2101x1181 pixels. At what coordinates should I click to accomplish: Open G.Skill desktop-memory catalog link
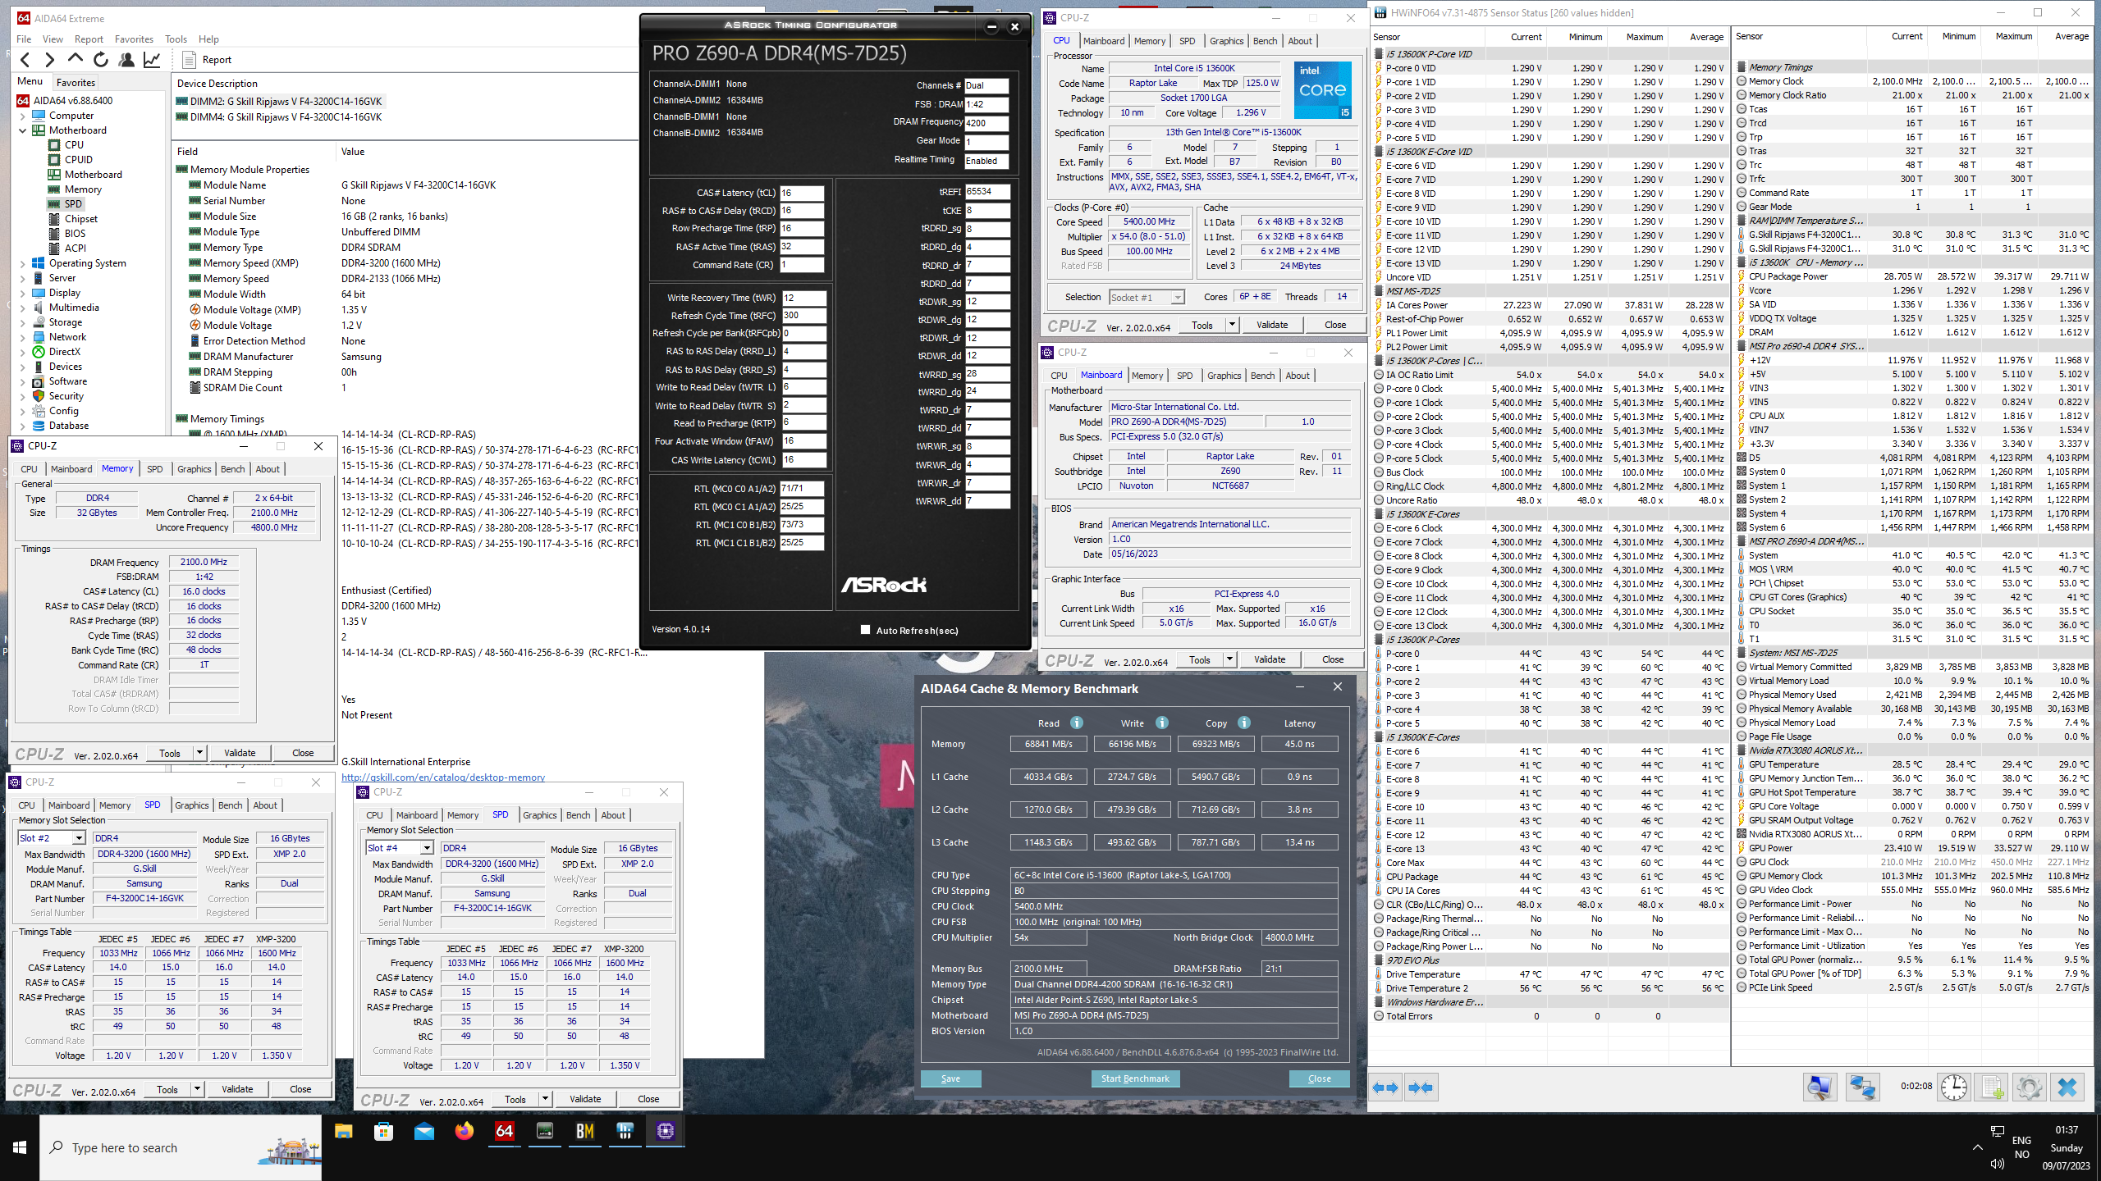(443, 777)
